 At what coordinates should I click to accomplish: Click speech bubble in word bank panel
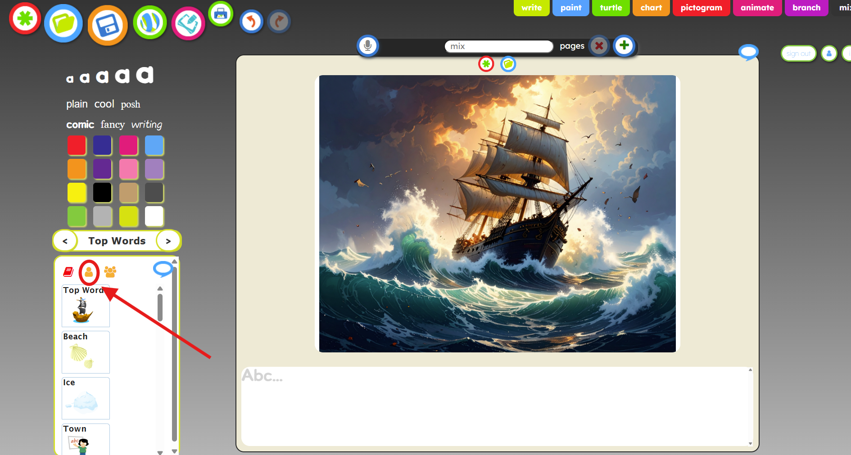point(163,269)
